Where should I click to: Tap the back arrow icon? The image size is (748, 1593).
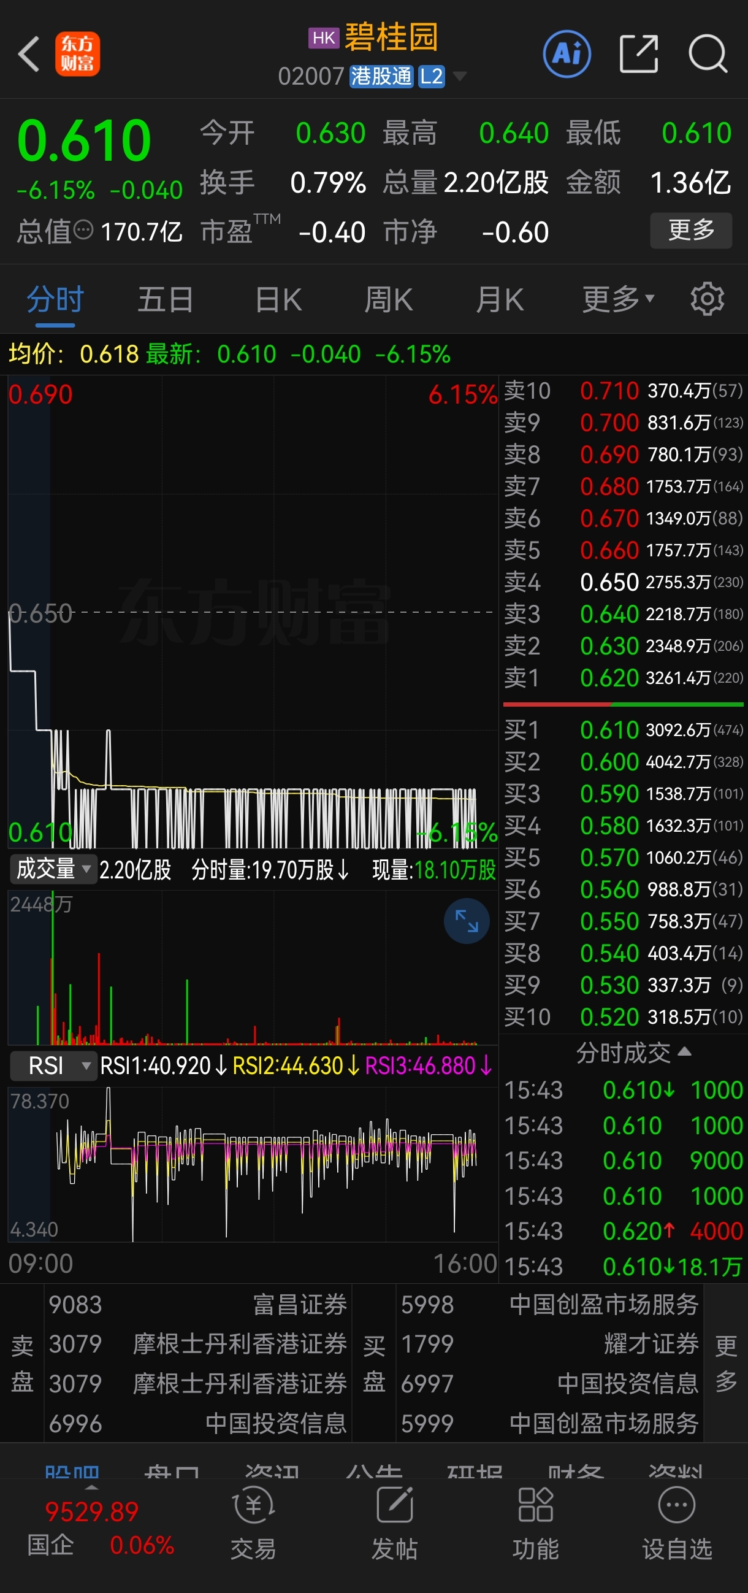pyautogui.click(x=29, y=54)
